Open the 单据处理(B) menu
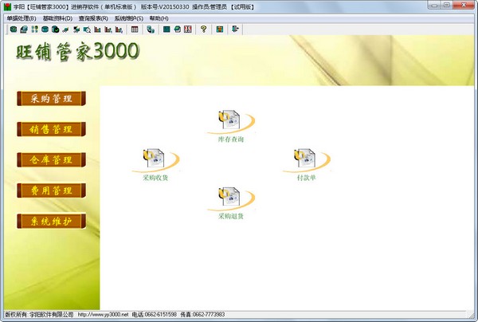This screenshot has width=478, height=322. (x=22, y=18)
